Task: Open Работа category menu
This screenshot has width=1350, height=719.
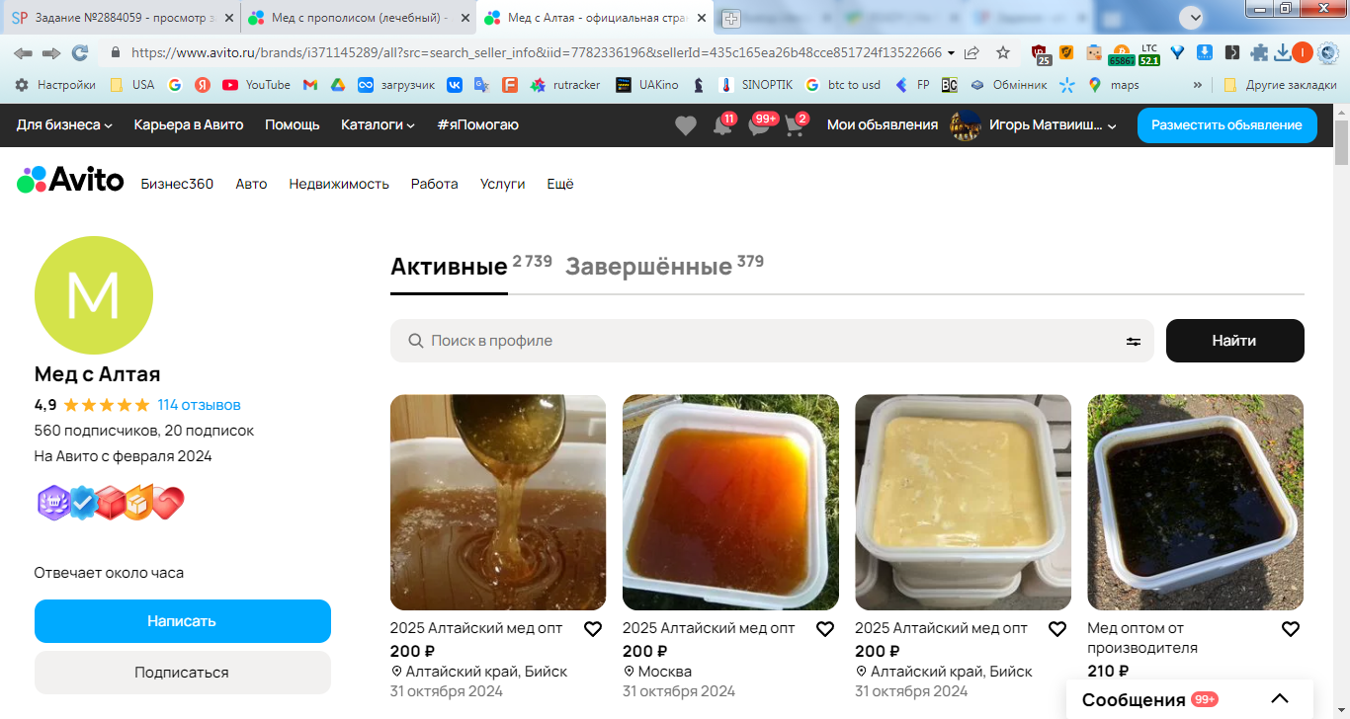Action: click(x=435, y=184)
